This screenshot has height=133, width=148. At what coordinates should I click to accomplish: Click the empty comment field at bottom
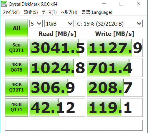click(74, 125)
